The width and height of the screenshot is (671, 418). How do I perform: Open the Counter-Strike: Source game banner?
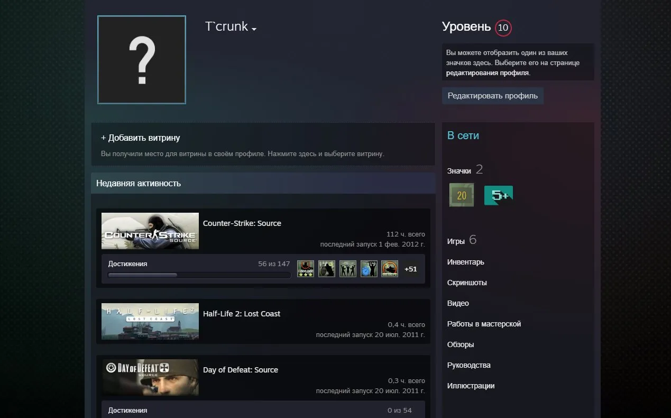[150, 231]
